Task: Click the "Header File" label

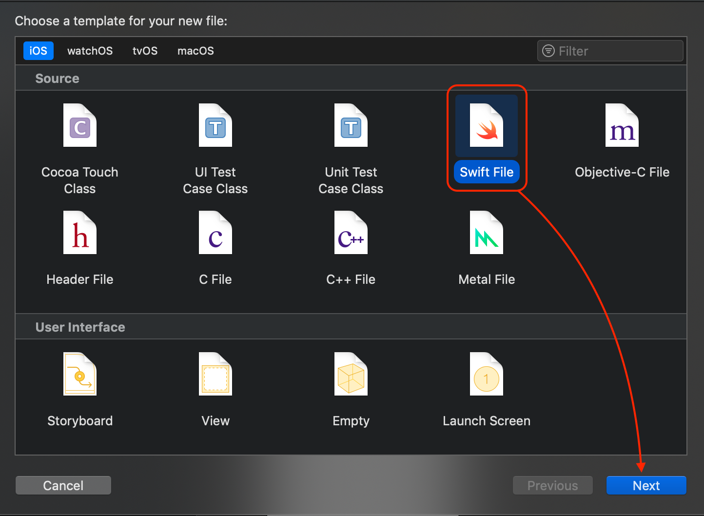Action: pyautogui.click(x=80, y=279)
